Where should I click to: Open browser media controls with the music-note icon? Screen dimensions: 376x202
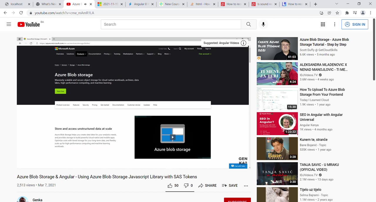click(355, 13)
